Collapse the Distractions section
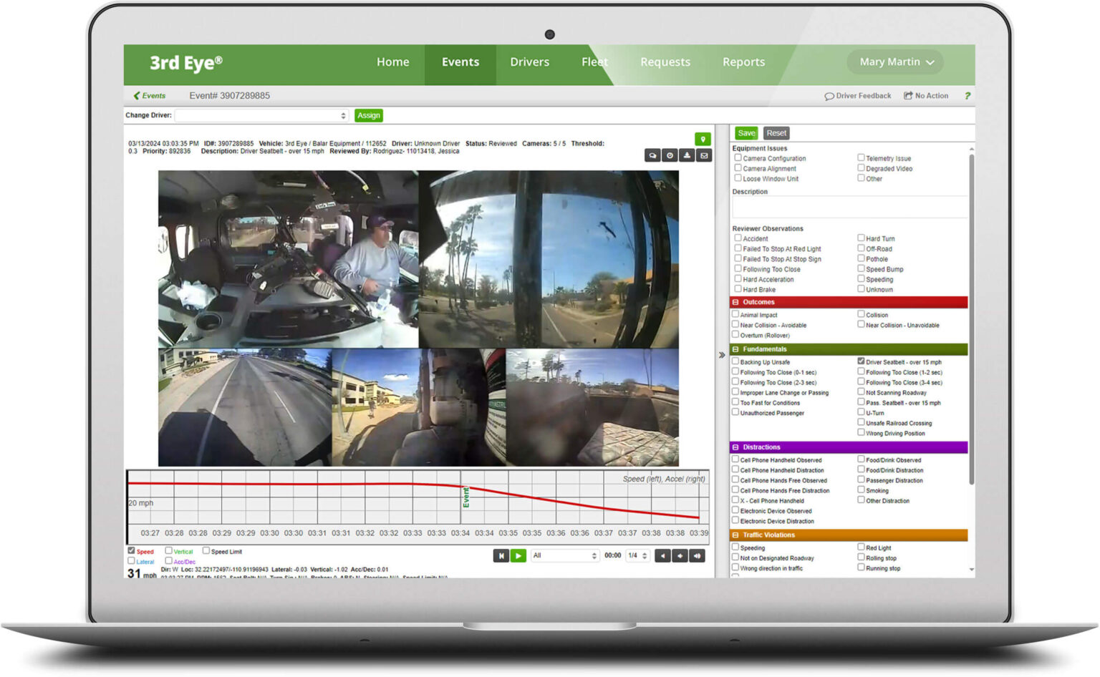 [735, 447]
